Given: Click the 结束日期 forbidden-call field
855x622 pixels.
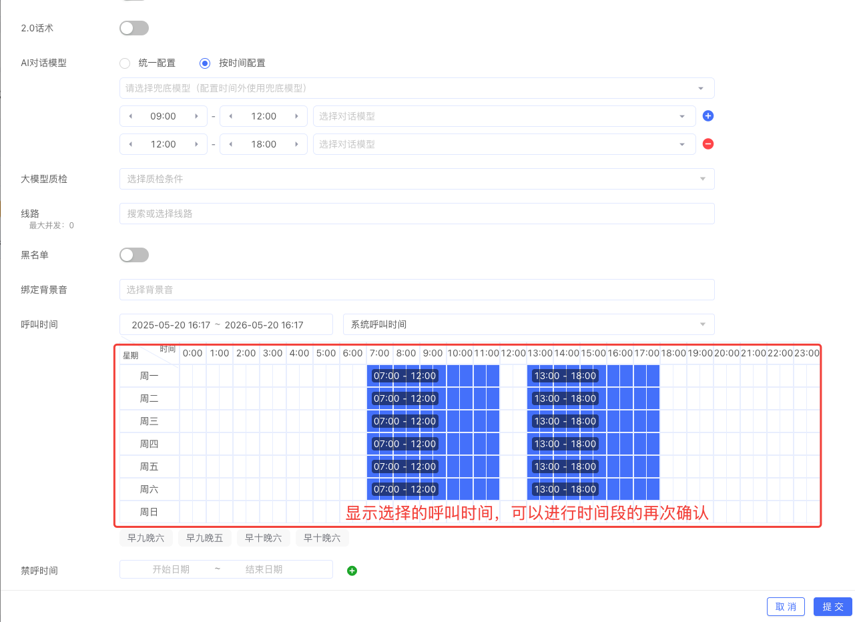Looking at the screenshot, I should click(x=264, y=569).
